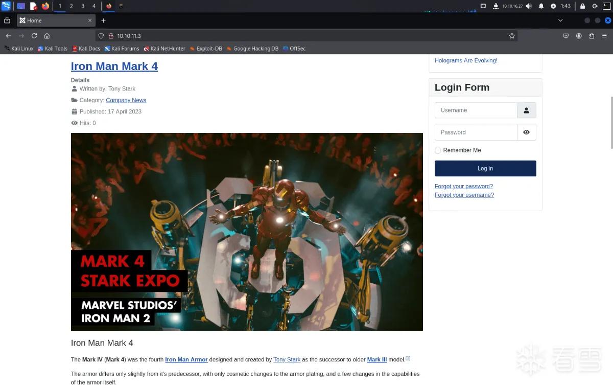The height and width of the screenshot is (388, 613).
Task: Launch Firefox from the panel launcher
Action: tap(45, 6)
